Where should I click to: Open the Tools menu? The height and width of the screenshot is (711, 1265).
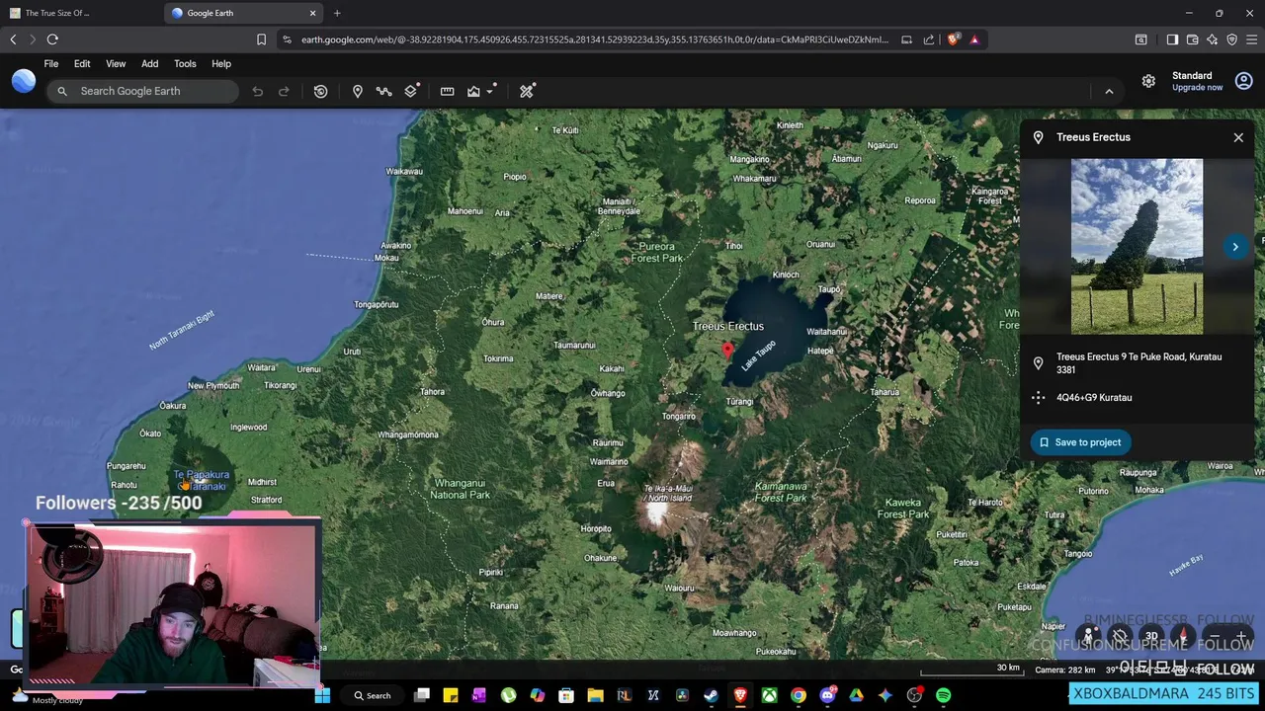pos(185,63)
